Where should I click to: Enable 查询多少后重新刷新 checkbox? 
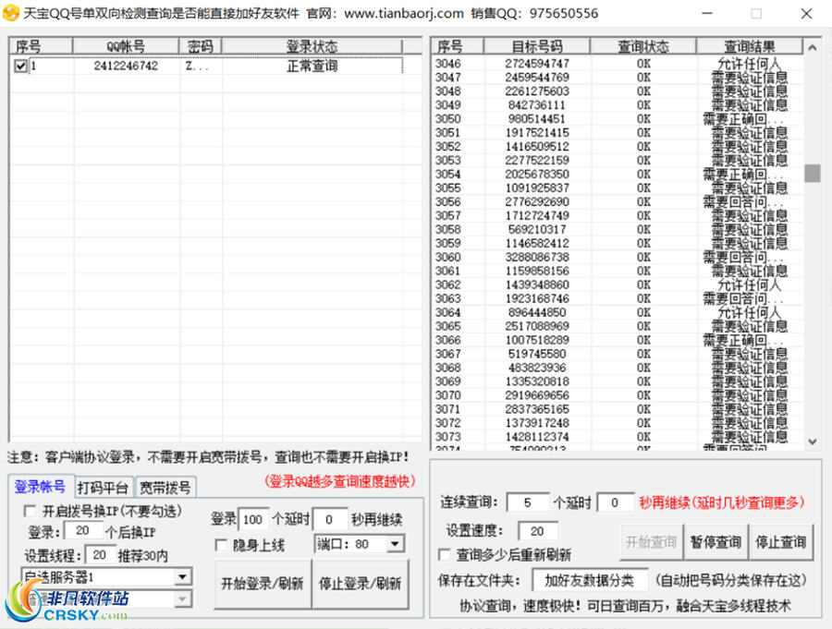(x=445, y=555)
